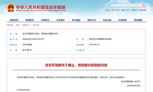The width and height of the screenshot is (153, 92).
Task: Click the 蓝天保卫战 hot-word link
Action: point(116,10)
